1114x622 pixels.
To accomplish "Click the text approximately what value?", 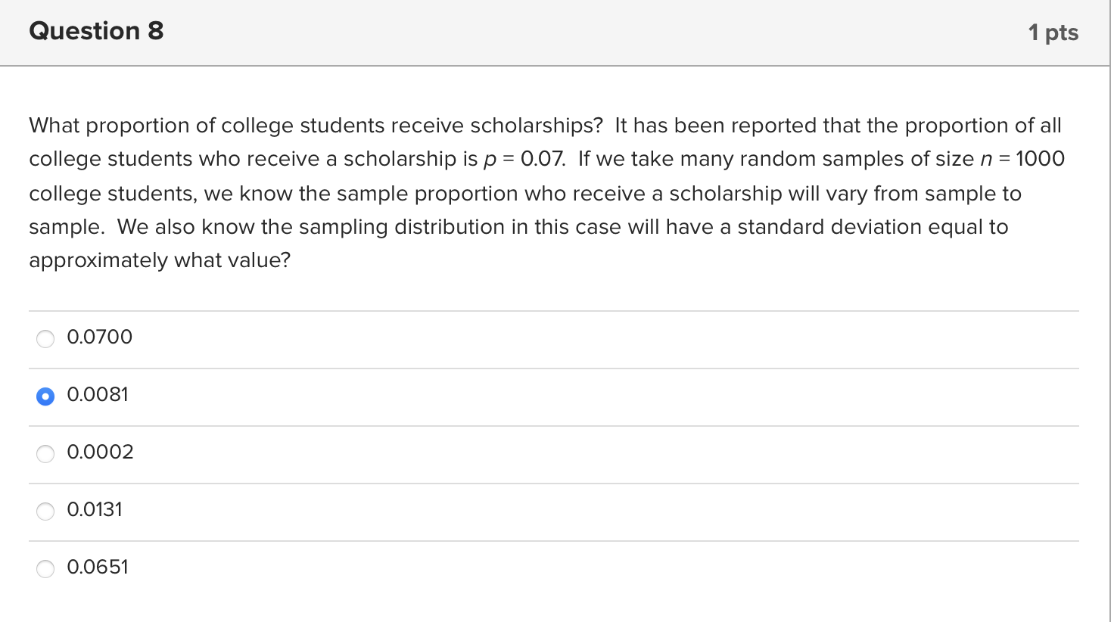I will click(160, 260).
